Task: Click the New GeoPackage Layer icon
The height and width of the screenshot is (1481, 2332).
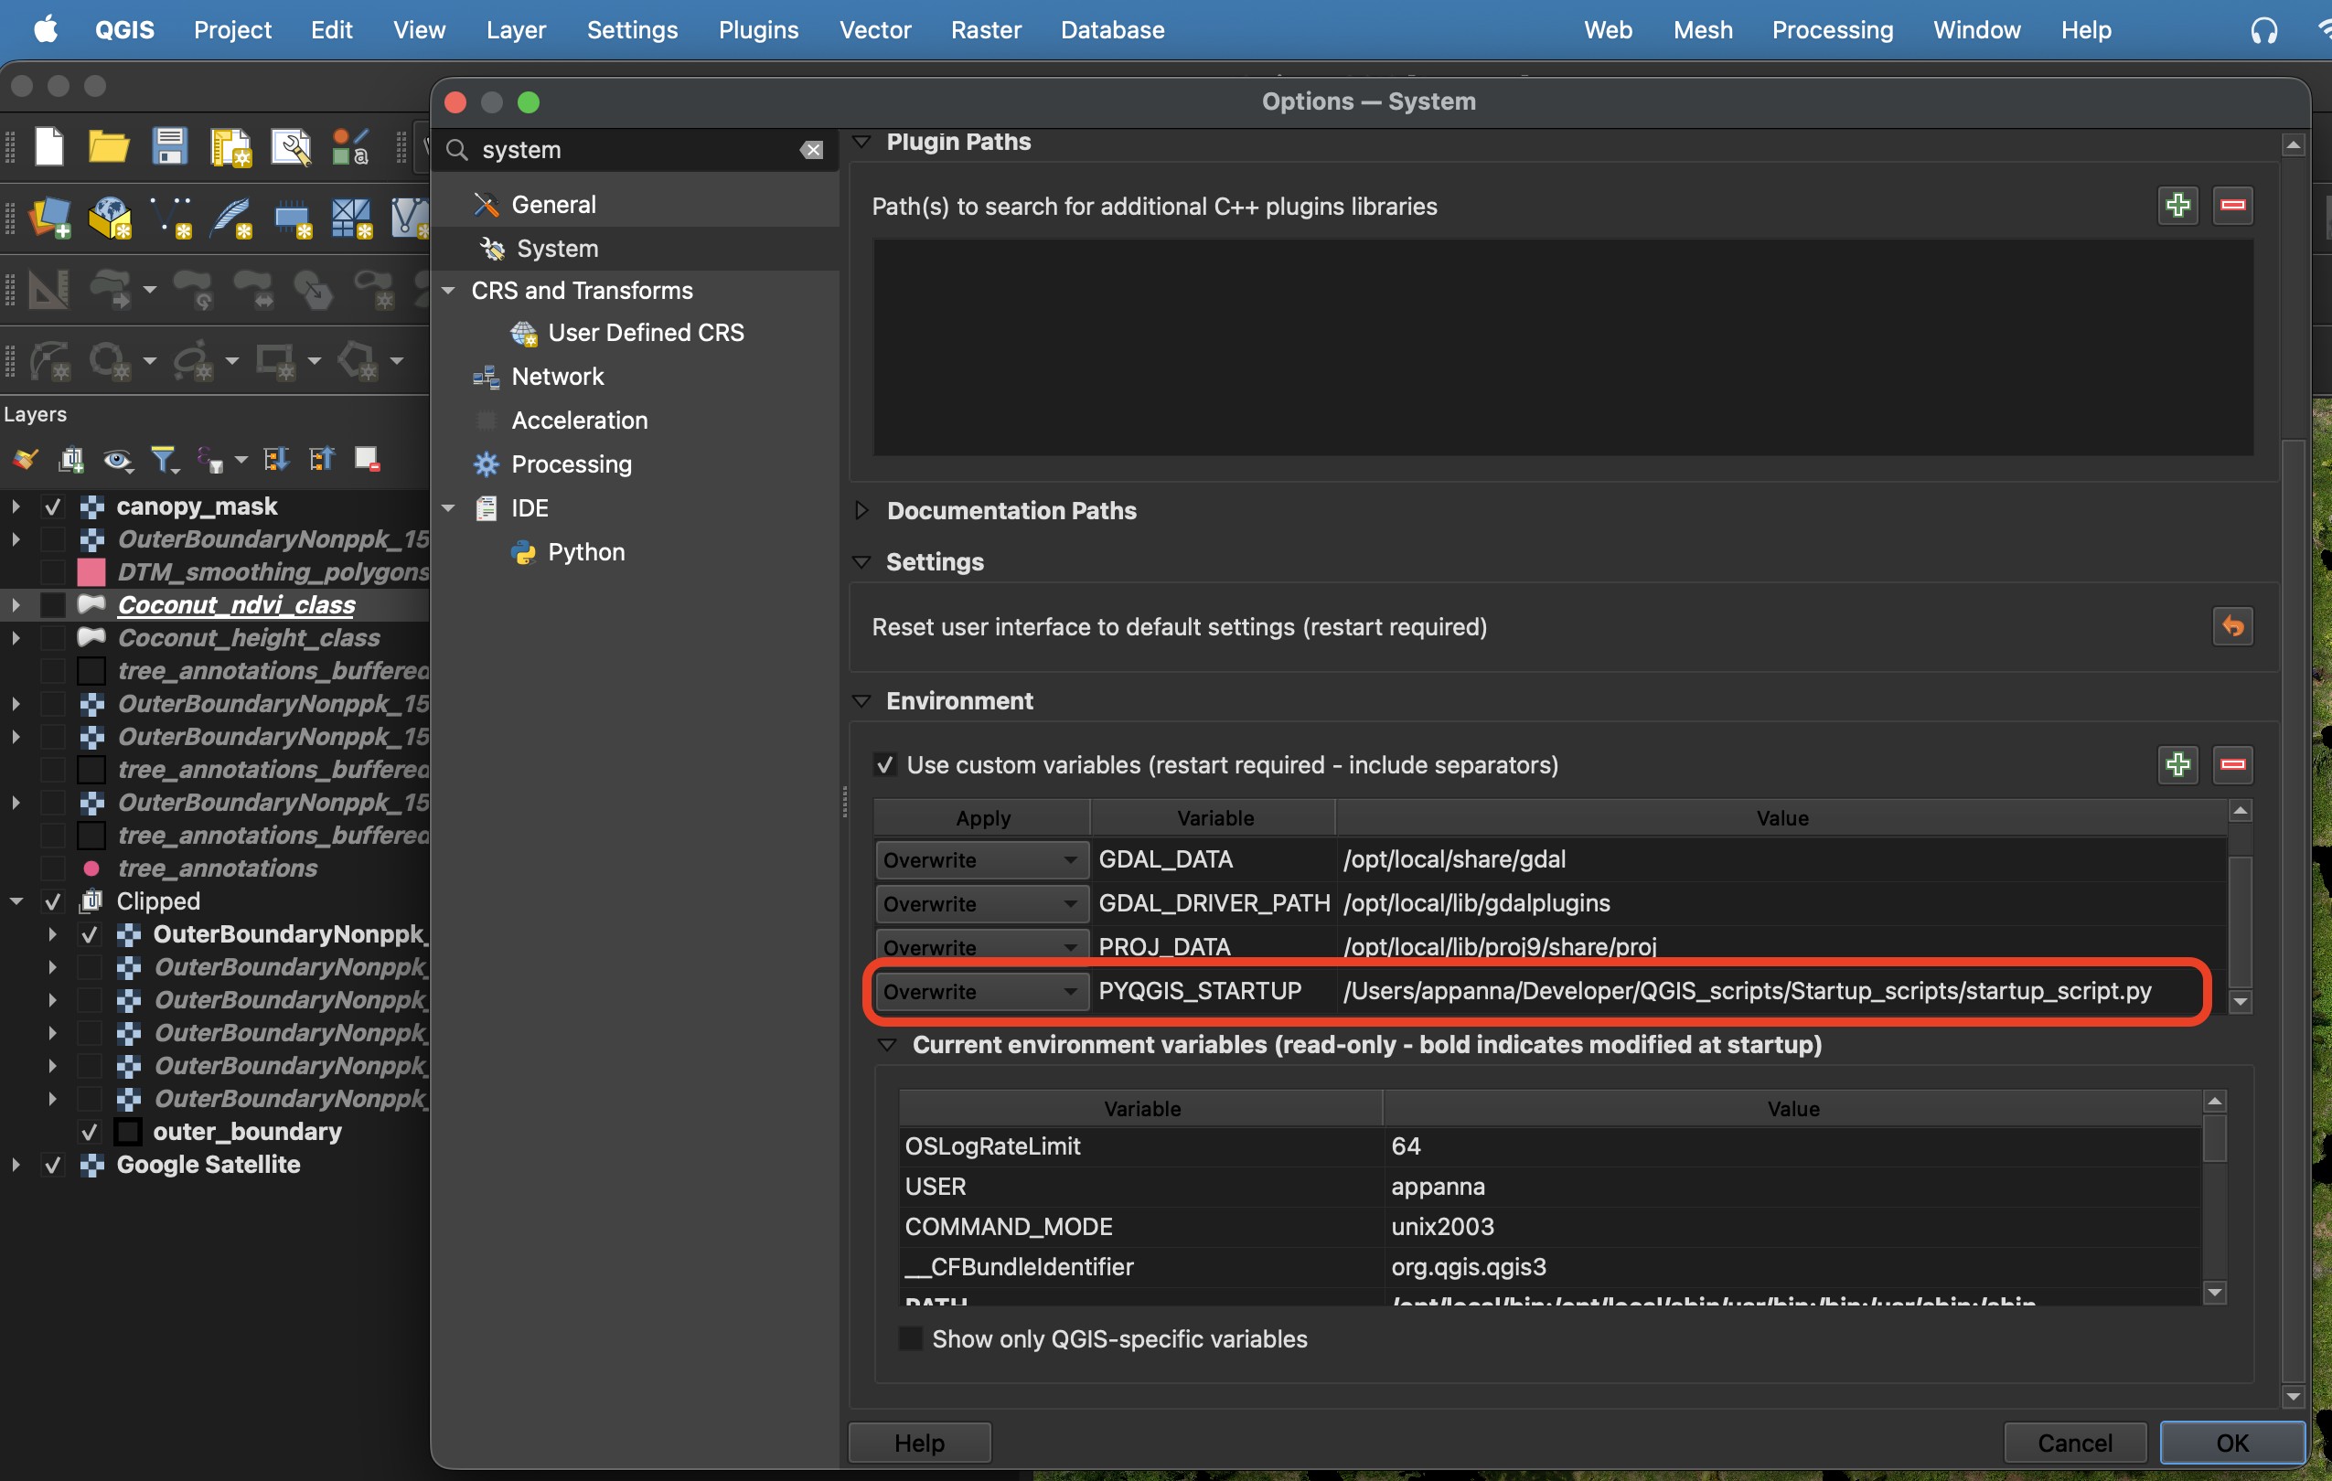Action: pyautogui.click(x=110, y=218)
